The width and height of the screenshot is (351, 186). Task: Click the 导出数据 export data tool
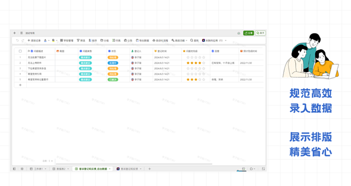point(142,41)
